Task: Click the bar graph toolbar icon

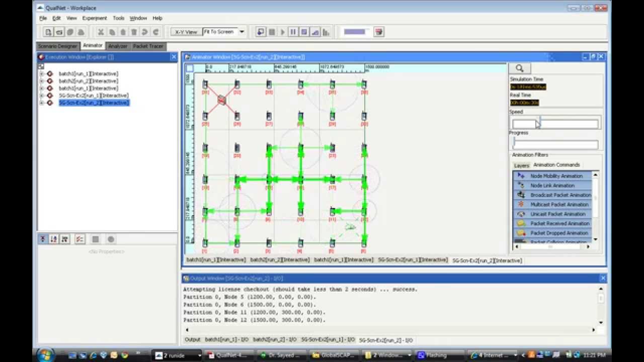Action: tap(326, 32)
